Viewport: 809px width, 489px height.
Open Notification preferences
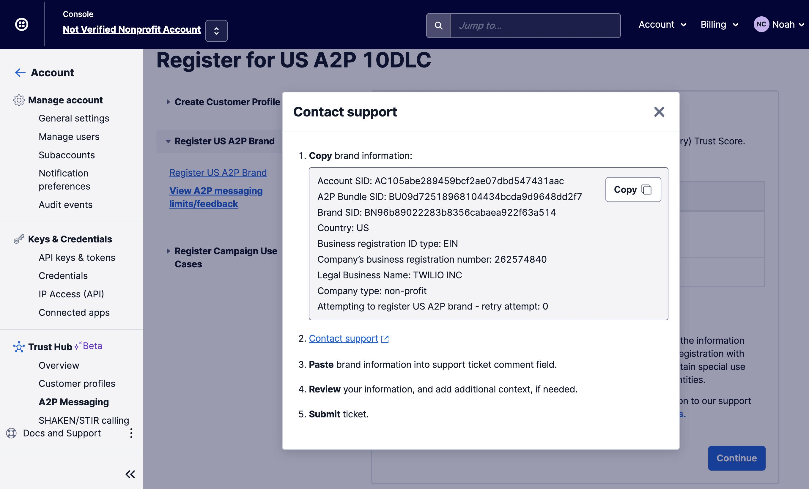64,180
